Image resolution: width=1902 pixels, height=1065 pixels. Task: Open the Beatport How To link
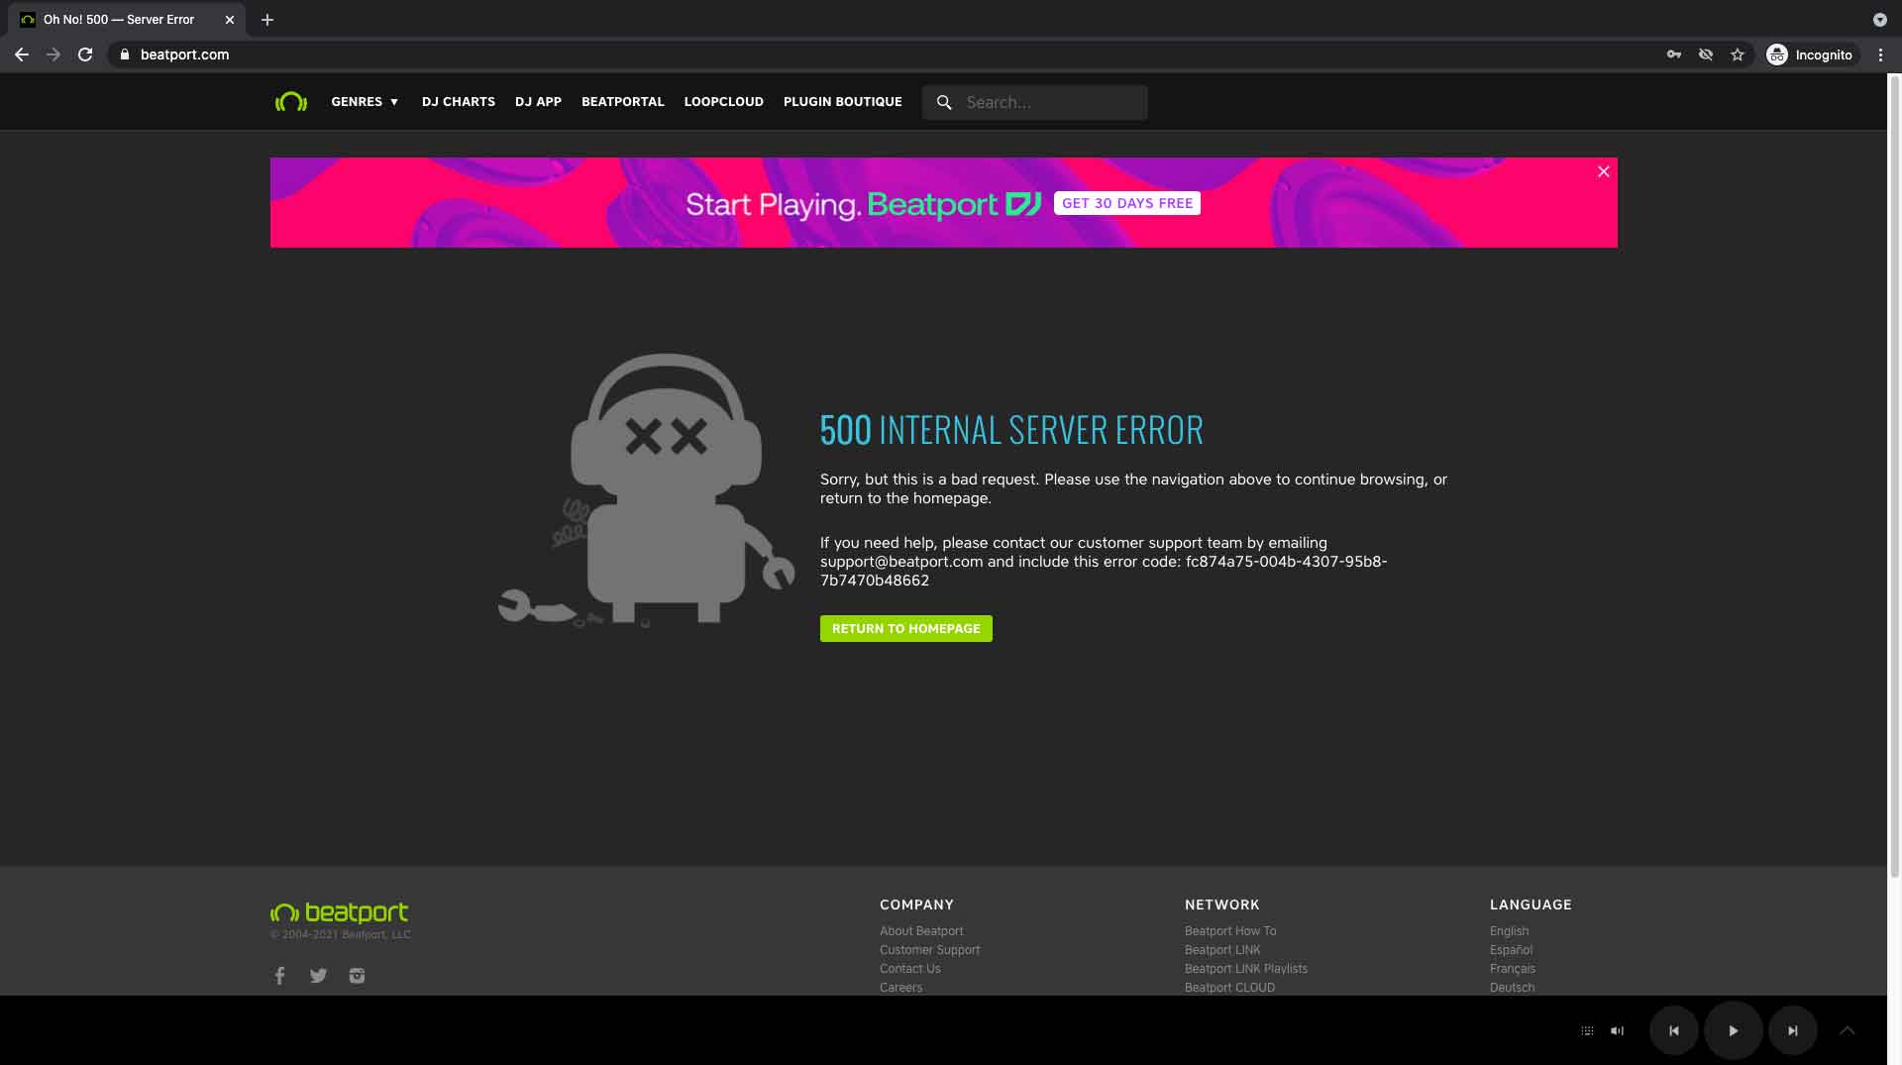pyautogui.click(x=1230, y=931)
